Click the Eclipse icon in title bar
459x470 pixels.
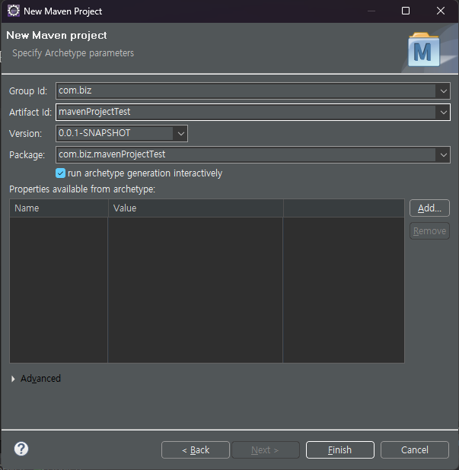click(14, 11)
